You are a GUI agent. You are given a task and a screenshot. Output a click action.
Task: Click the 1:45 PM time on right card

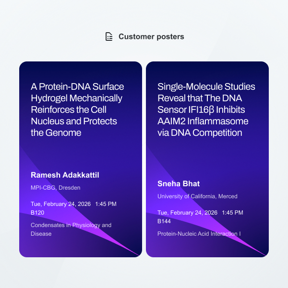point(232,213)
